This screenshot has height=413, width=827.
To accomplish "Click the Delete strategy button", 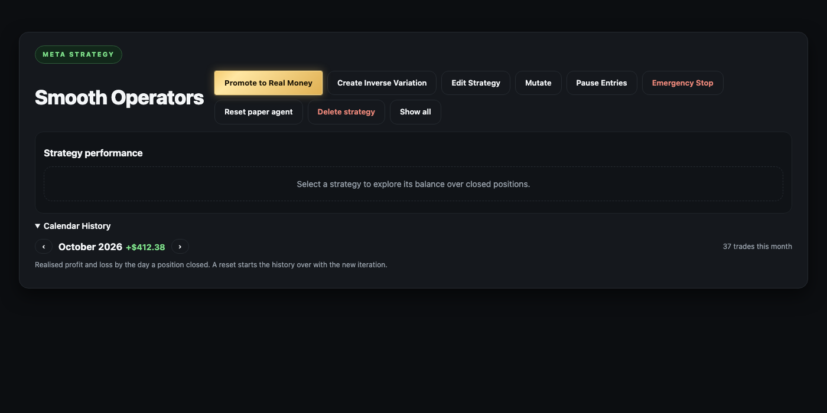I will [x=346, y=112].
